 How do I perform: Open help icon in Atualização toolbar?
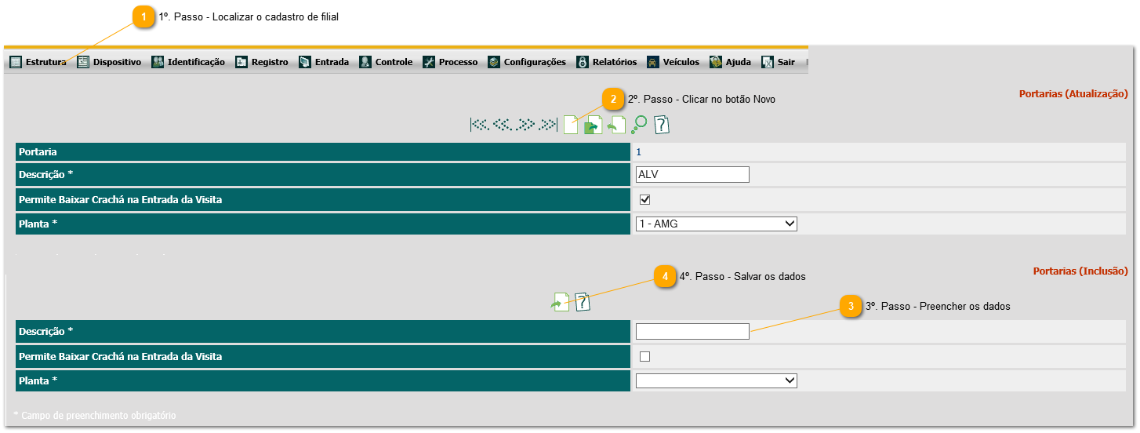(x=662, y=125)
